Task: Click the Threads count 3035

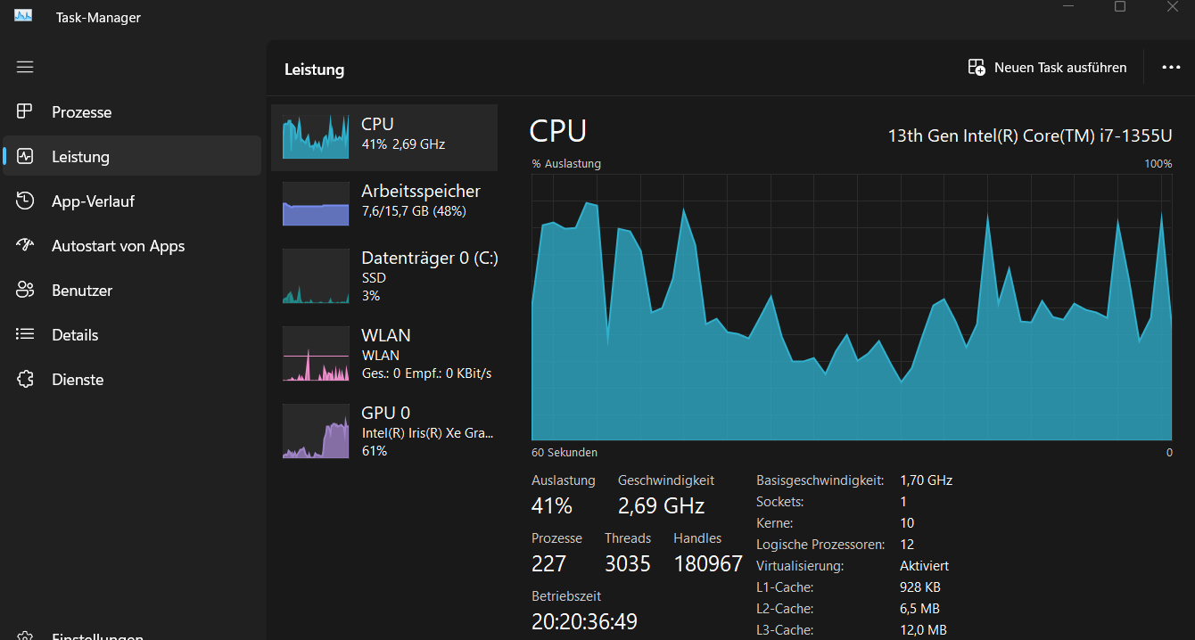Action: tap(628, 564)
